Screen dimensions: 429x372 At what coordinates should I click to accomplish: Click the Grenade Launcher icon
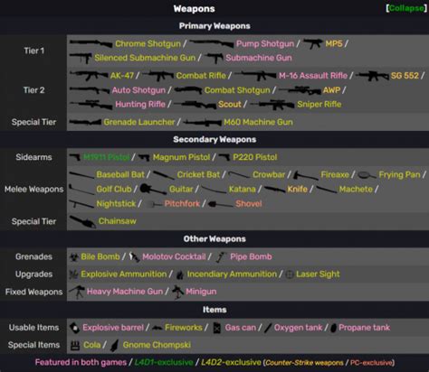(85, 122)
